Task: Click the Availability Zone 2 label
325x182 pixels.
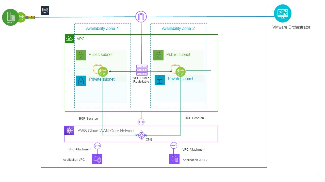Action: click(178, 28)
